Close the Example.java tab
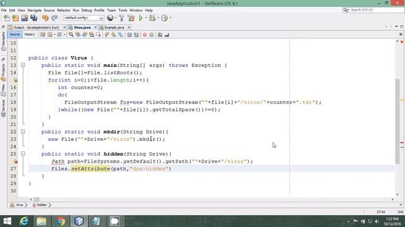This screenshot has height=227, width=405. (x=128, y=27)
